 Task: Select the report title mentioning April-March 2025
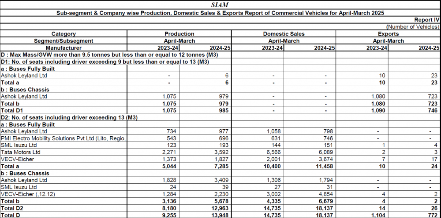coord(220,13)
